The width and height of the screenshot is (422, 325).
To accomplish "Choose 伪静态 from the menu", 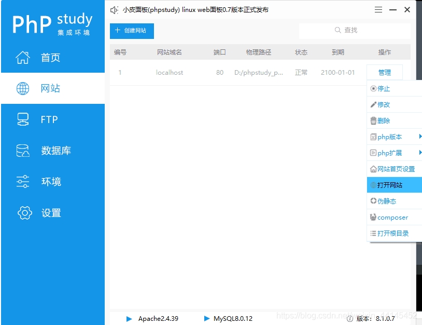I will pyautogui.click(x=387, y=201).
